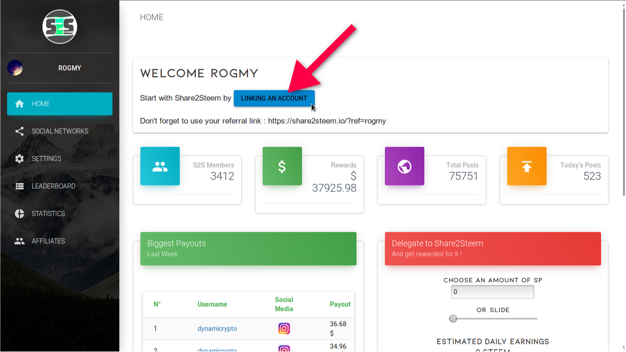This screenshot has height=352, width=626.
Task: Click the Biggest Payouts header
Action: click(x=248, y=249)
